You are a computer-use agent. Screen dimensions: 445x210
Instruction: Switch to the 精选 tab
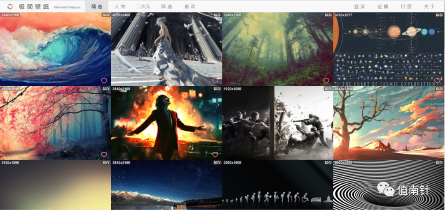click(96, 7)
